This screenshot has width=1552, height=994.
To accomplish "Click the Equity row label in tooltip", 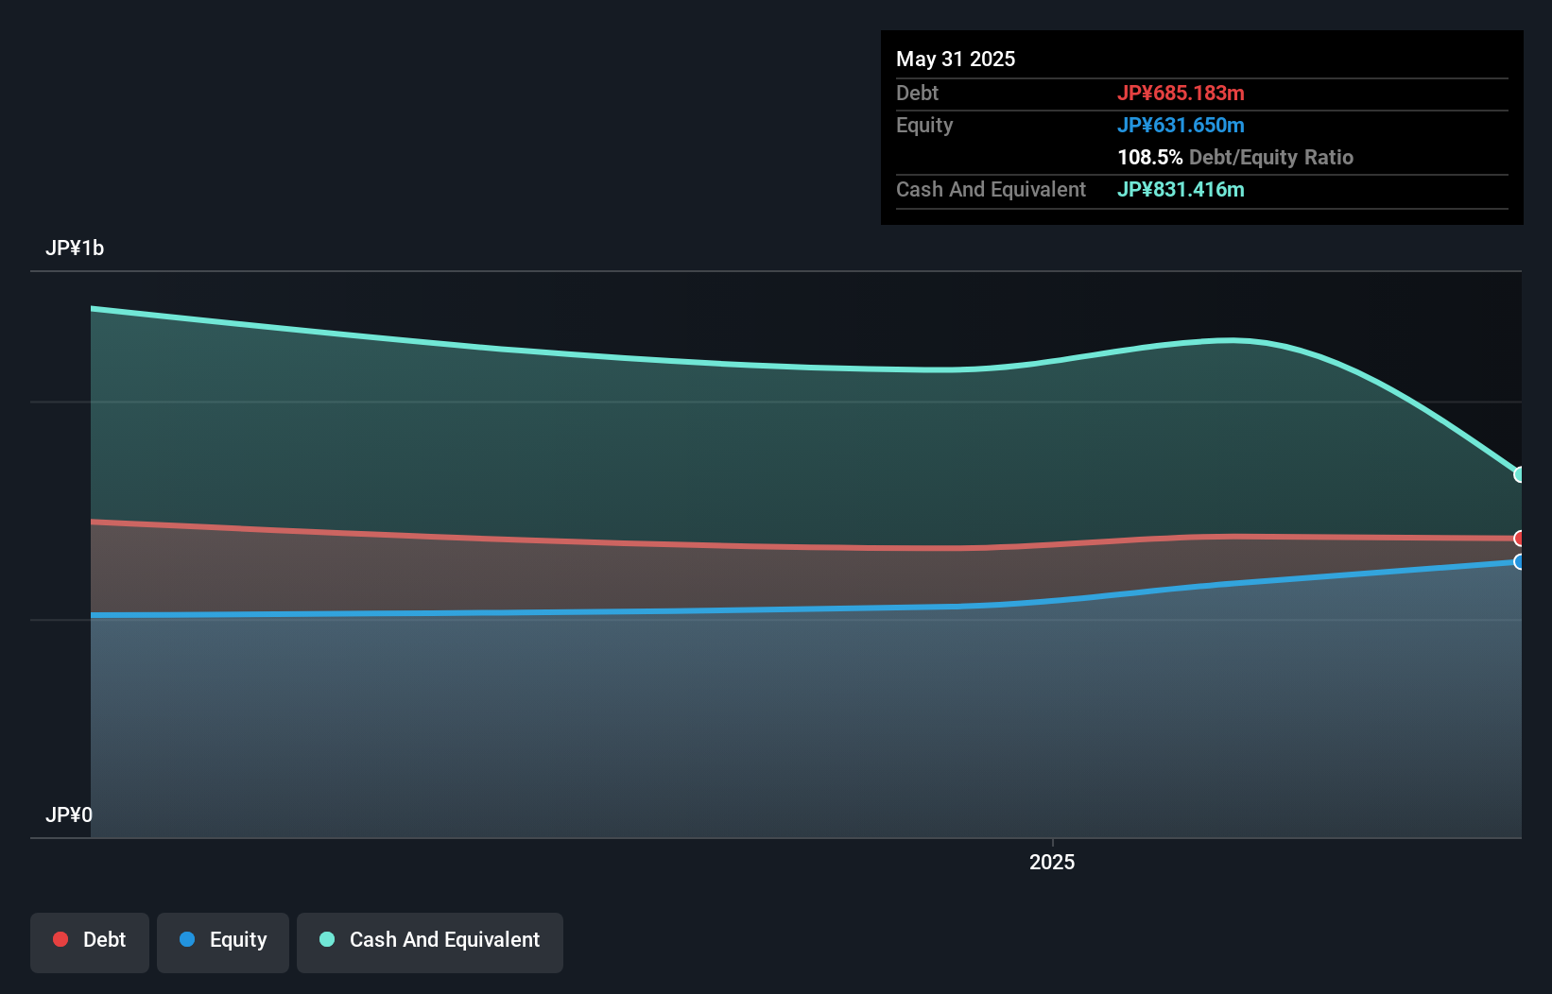I will click(924, 125).
